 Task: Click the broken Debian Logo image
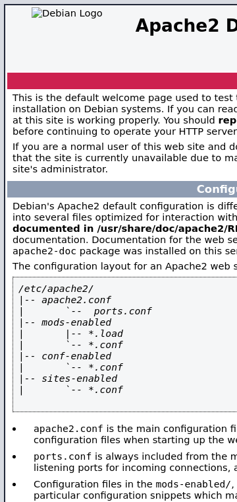(66, 13)
